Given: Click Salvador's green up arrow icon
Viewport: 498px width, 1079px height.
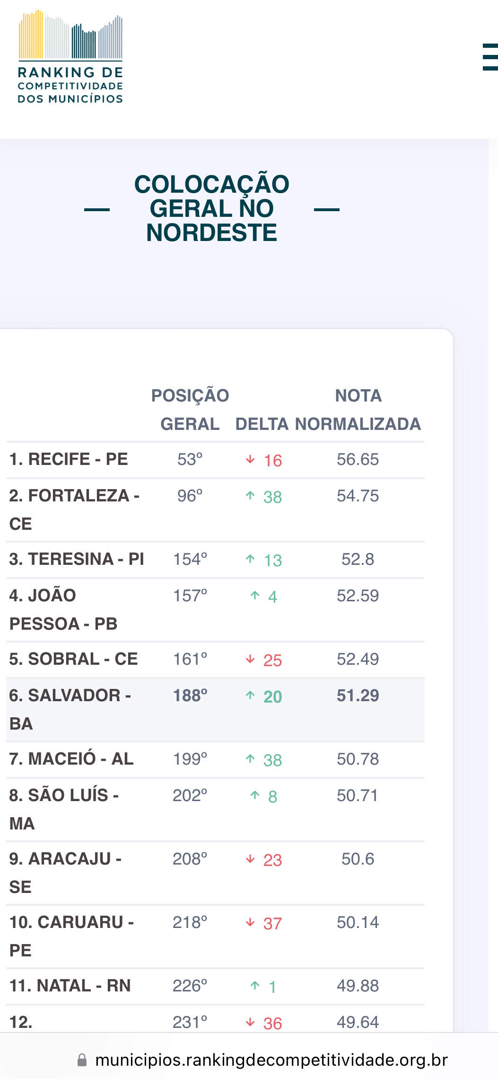Looking at the screenshot, I should [250, 696].
